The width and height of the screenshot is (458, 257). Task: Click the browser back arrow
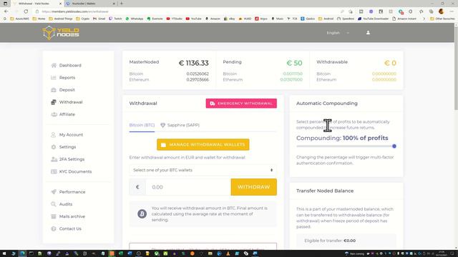pyautogui.click(x=6, y=11)
